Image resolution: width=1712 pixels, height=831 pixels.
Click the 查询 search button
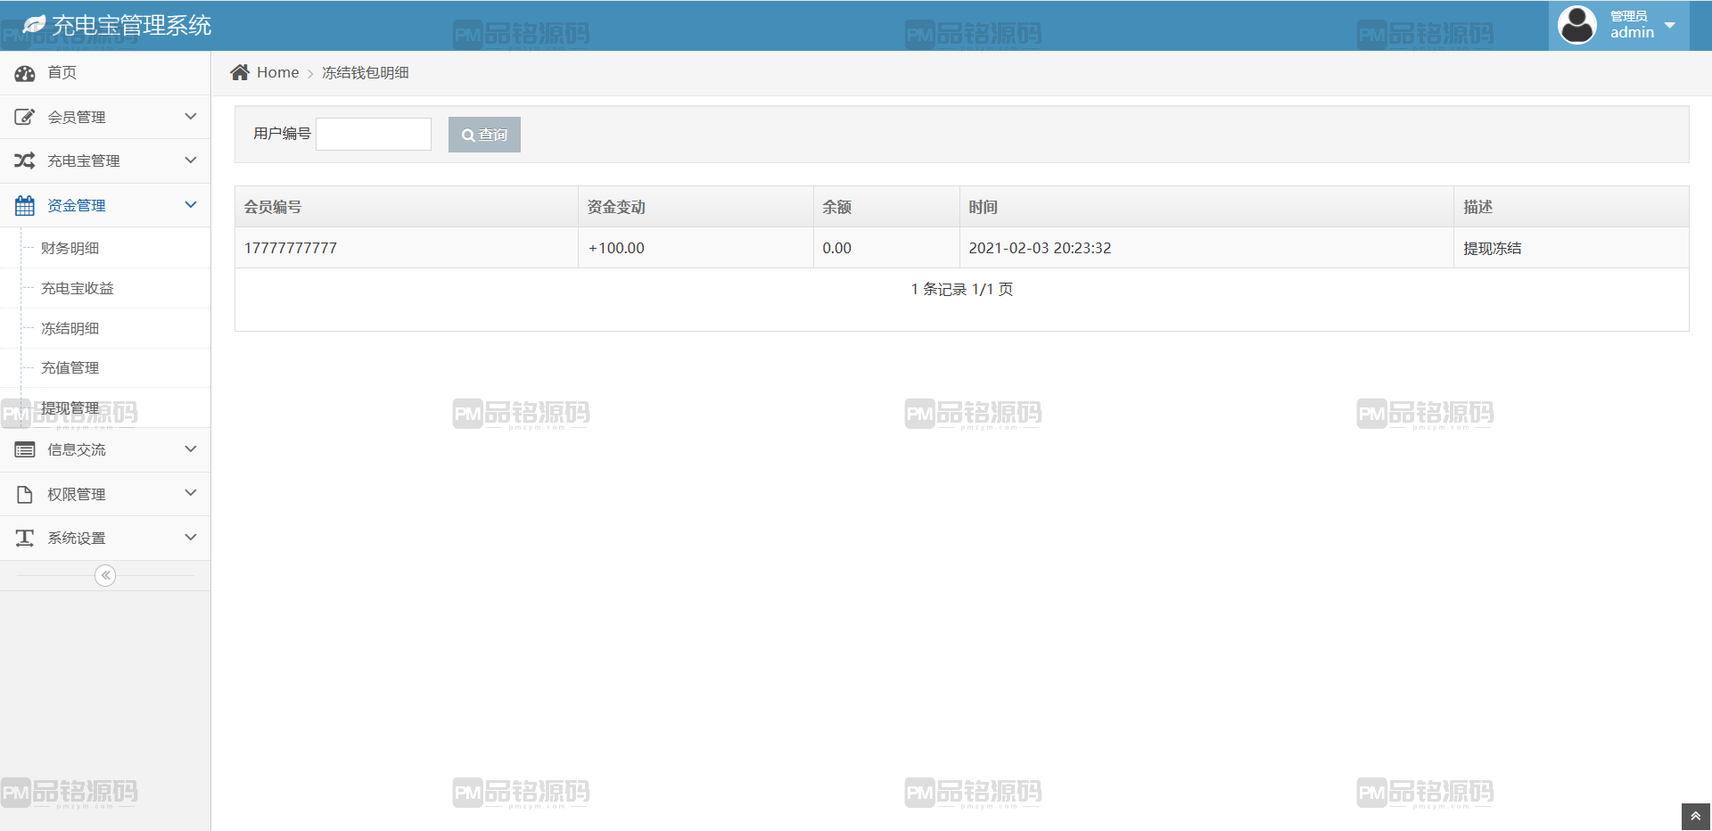(x=484, y=135)
